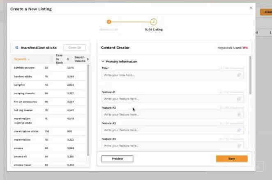
Task: Select the smores keyword row
Action: 49,148
